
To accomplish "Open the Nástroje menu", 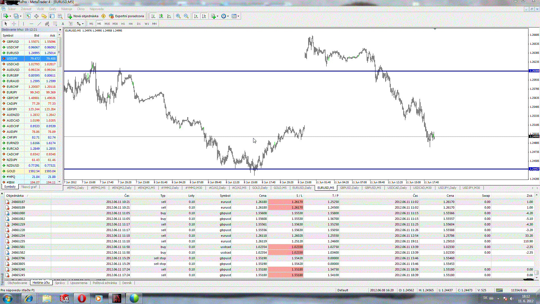I will pos(67,9).
